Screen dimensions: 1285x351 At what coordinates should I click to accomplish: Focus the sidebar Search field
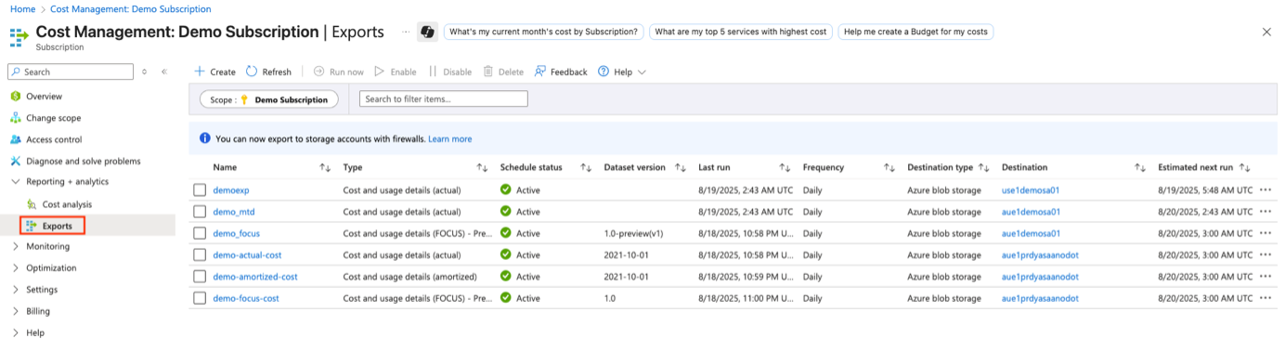point(71,71)
